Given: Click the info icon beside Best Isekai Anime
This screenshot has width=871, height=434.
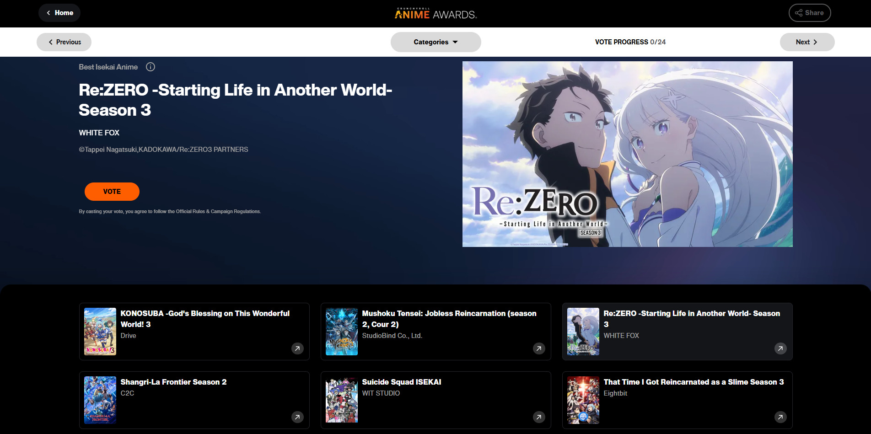Looking at the screenshot, I should pos(151,67).
